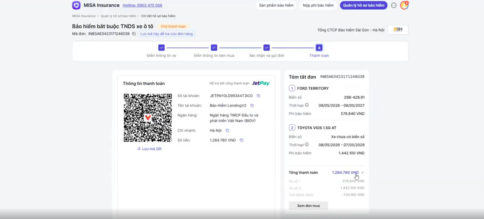Click the Xe chưa có biển số text
Image resolution: width=484 pixels, height=219 pixels.
tap(348, 137)
